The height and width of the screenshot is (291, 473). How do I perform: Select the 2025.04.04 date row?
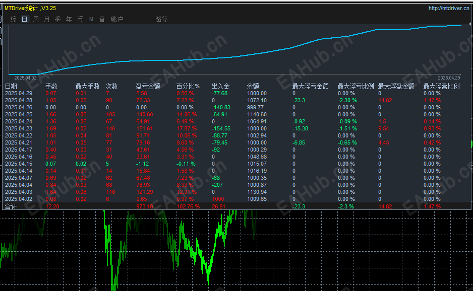click(18, 185)
